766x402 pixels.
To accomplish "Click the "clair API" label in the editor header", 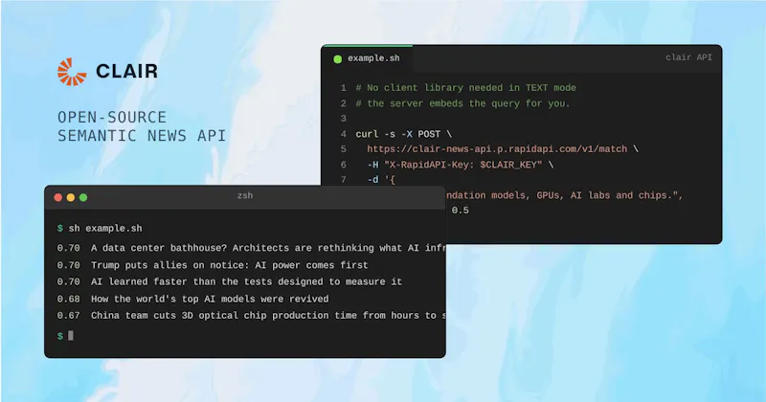I will 688,57.
